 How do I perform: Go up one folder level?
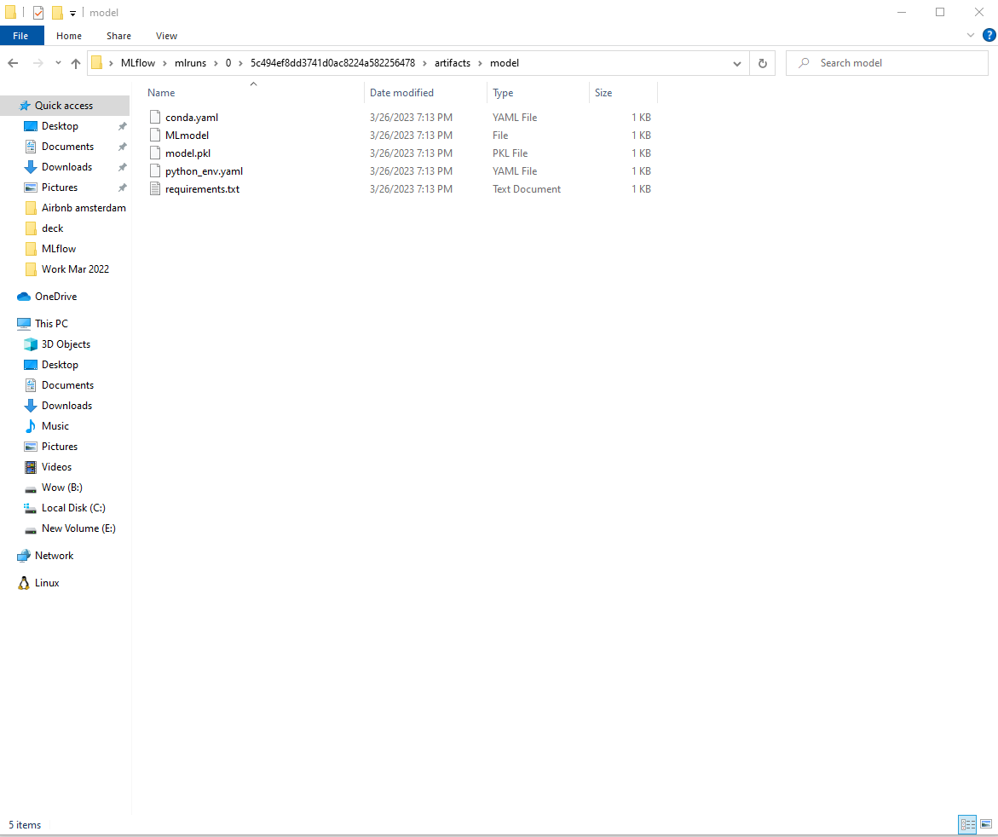coord(76,63)
